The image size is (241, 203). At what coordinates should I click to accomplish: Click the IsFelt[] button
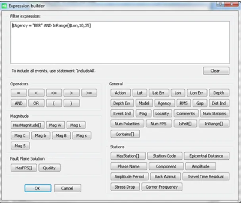(x=185, y=124)
